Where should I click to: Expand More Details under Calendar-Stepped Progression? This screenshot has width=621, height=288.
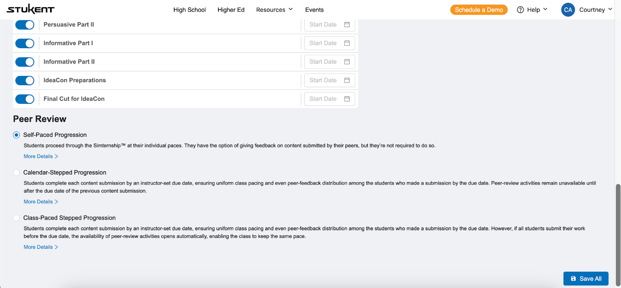pyautogui.click(x=41, y=202)
